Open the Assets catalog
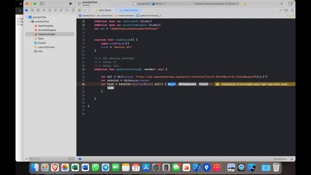This screenshot has height=175, width=311. tap(40, 43)
